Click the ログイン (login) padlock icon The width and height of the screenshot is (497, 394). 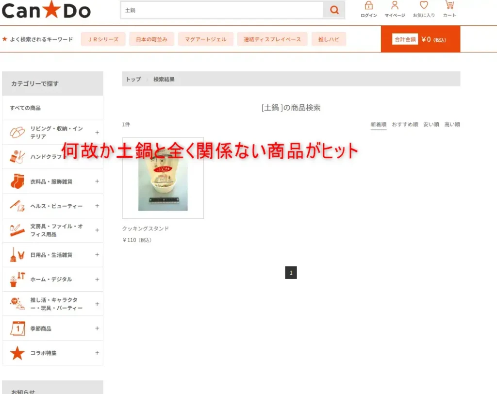(368, 7)
